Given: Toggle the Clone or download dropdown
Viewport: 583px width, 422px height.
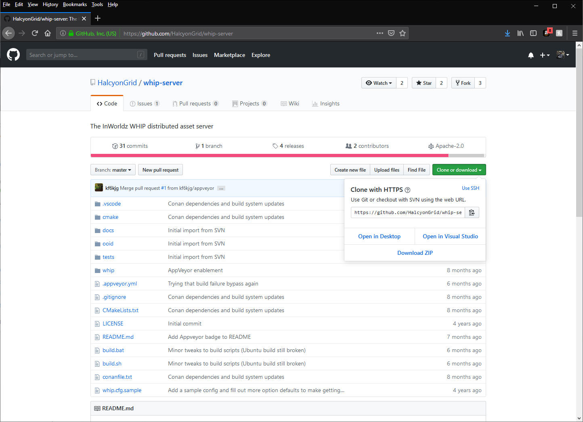Looking at the screenshot, I should [x=459, y=170].
